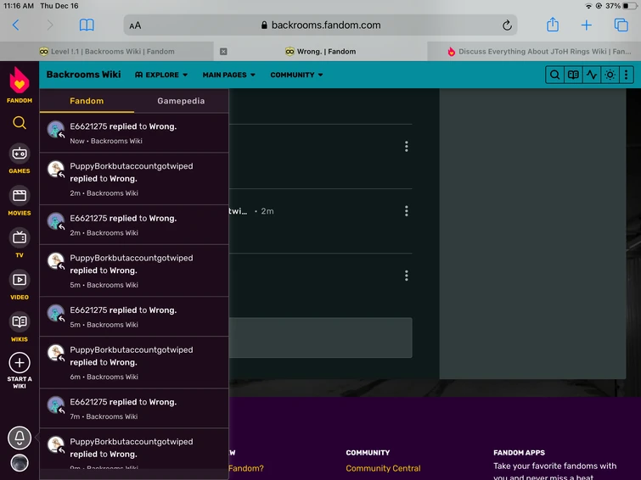Show all tabs overview icon
Screen dimensions: 641x480
click(x=621, y=25)
